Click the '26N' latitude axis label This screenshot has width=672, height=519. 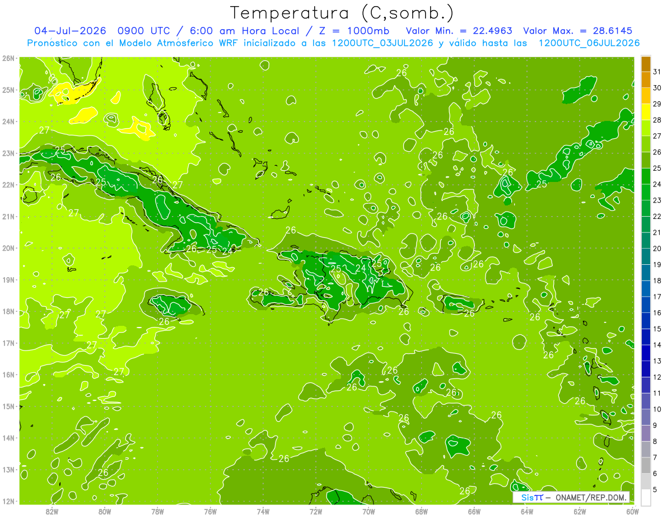click(x=8, y=58)
